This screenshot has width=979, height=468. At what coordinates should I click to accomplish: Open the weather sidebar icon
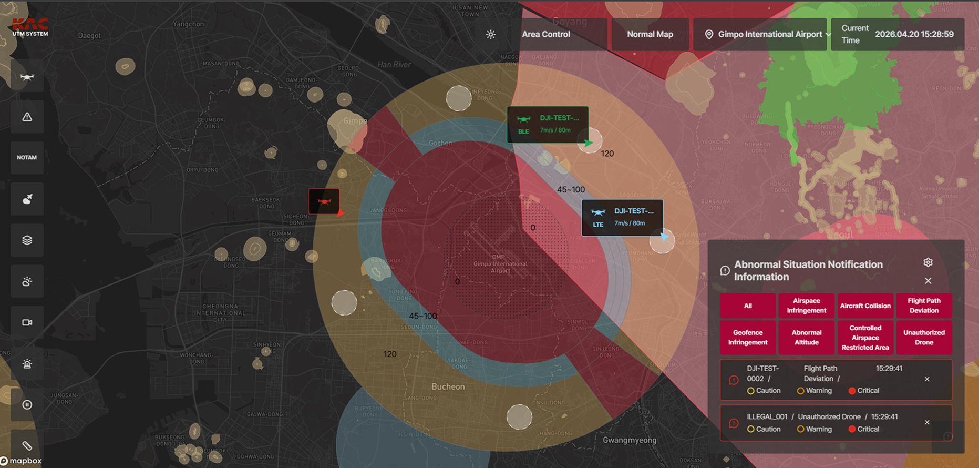(27, 281)
